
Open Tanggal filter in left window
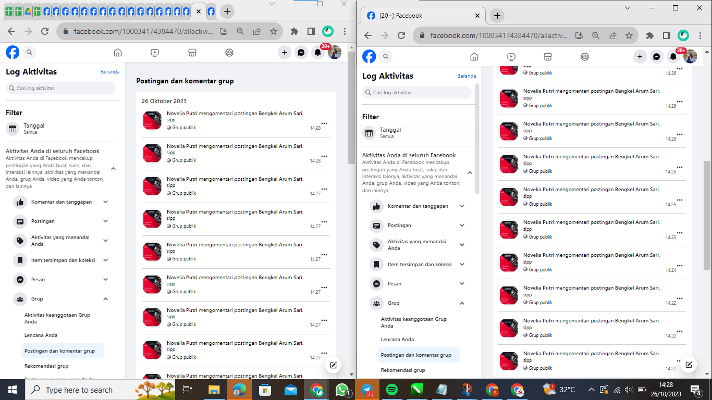click(63, 129)
